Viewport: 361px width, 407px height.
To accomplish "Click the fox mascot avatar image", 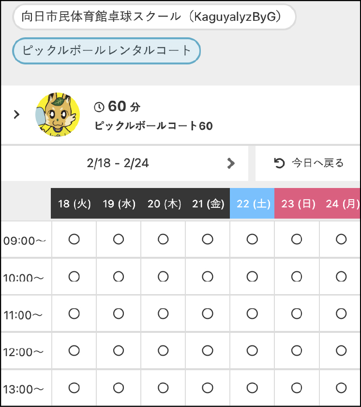I will click(x=58, y=115).
